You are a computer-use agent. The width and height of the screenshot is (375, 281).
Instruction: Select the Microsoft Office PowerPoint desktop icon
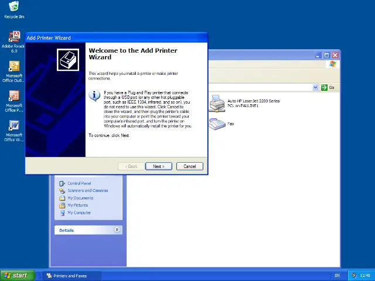(x=14, y=101)
